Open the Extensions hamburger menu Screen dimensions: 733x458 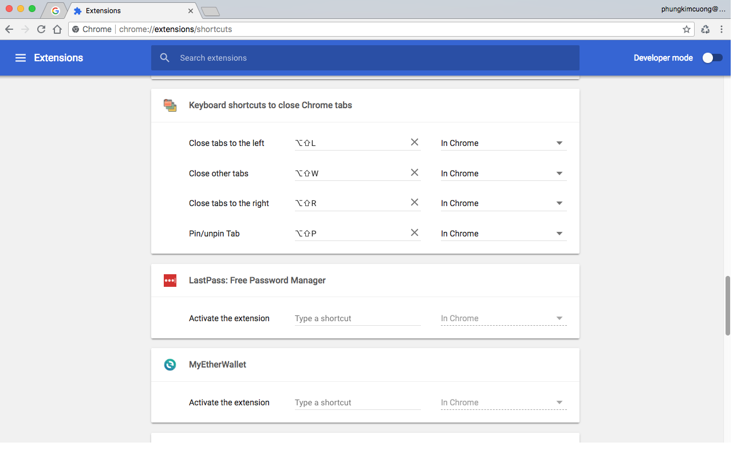click(x=21, y=58)
